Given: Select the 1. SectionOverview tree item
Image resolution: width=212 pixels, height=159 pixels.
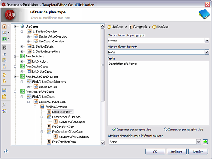Looking at the screenshot, I should click(x=45, y=32).
